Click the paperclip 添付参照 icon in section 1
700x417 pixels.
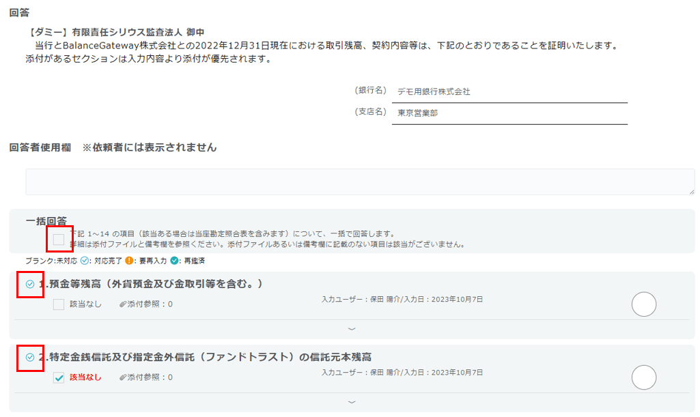123,304
